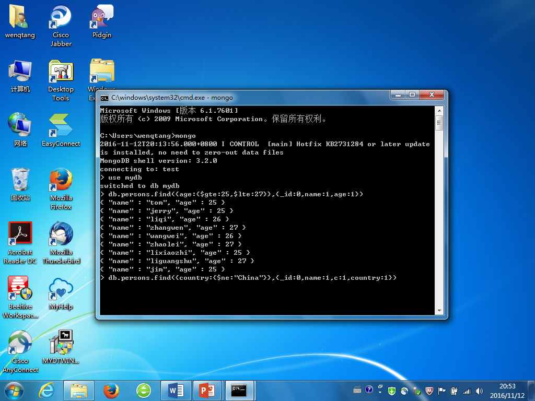Image resolution: width=535 pixels, height=401 pixels.
Task: Click the Cisco AnyConnect tray icon
Action: (404, 391)
